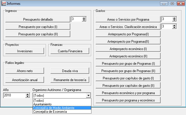The width and height of the screenshot is (186, 115).
Task: Open the Inversiones projects report
Action: click(25, 51)
